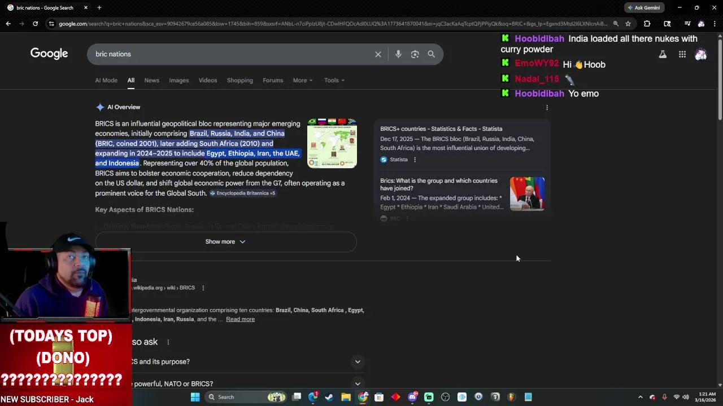This screenshot has height=406, width=723.
Task: Click the browser back arrow
Action: (8, 24)
